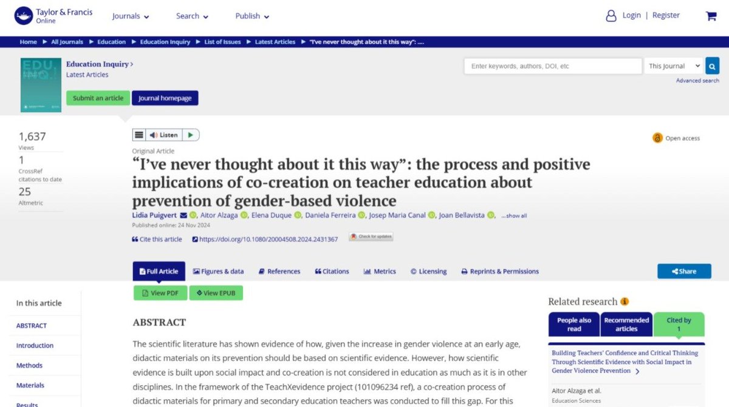Go to All Journals in the breadcrumb
The image size is (729, 407).
click(67, 42)
